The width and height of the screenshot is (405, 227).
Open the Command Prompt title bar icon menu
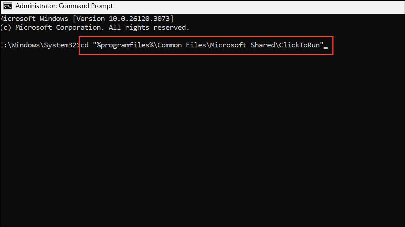7,6
